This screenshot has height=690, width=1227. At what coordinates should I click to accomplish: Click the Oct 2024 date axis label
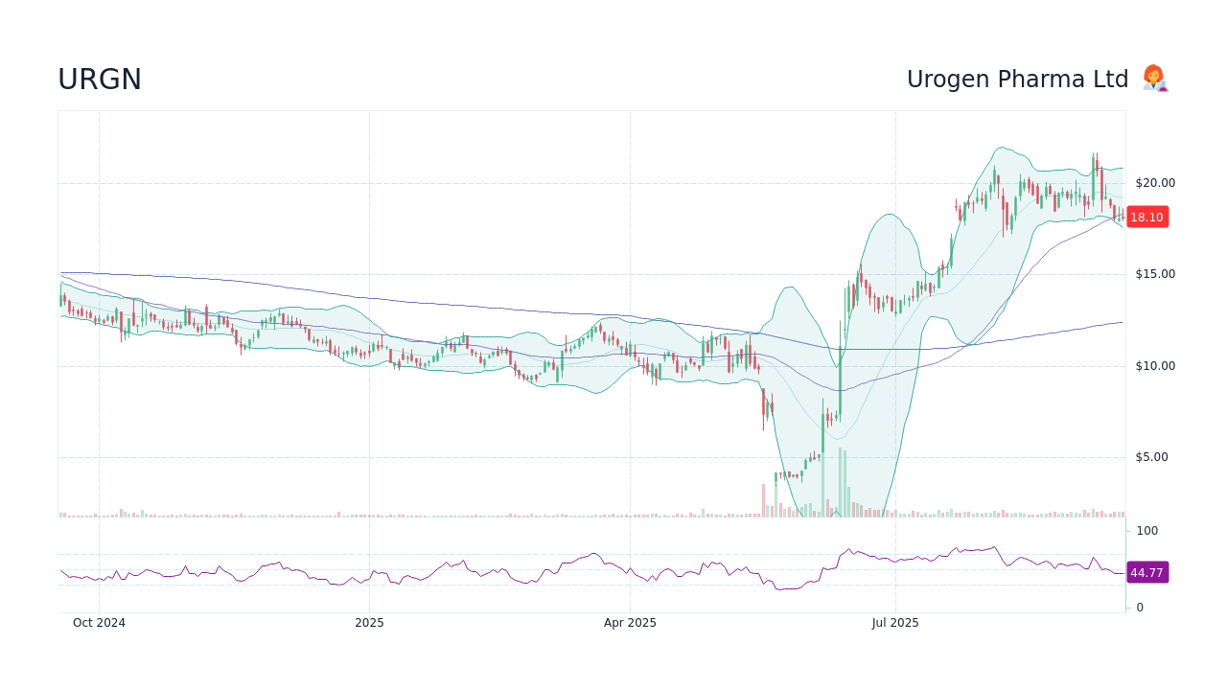coord(99,623)
